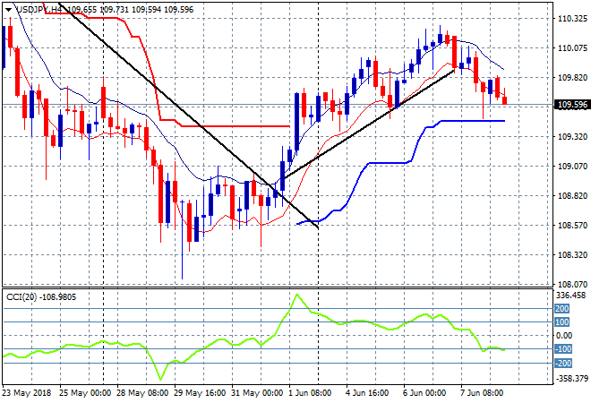Click the CCI -200 level label

pos(563,364)
